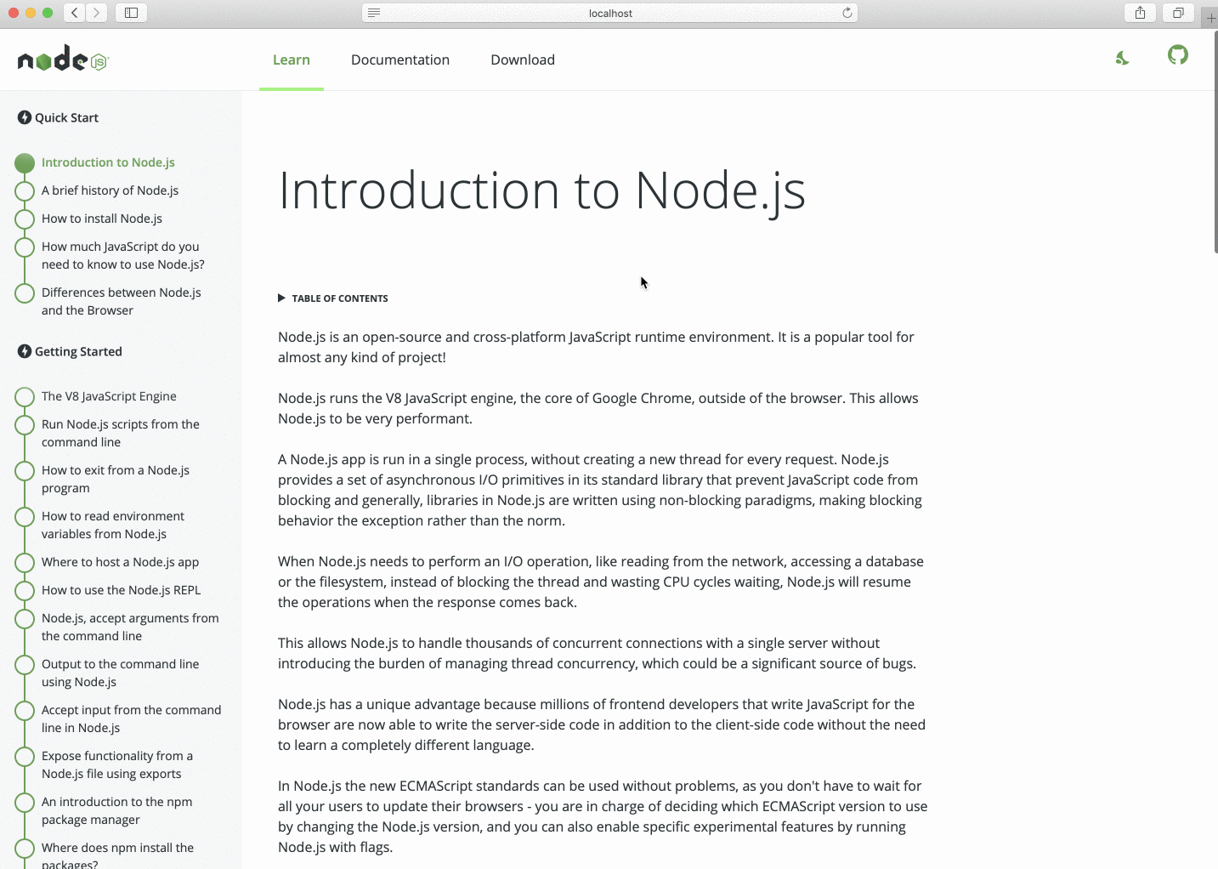Image resolution: width=1218 pixels, height=869 pixels.
Task: Go forward with the browser forward arrow
Action: pos(97,13)
